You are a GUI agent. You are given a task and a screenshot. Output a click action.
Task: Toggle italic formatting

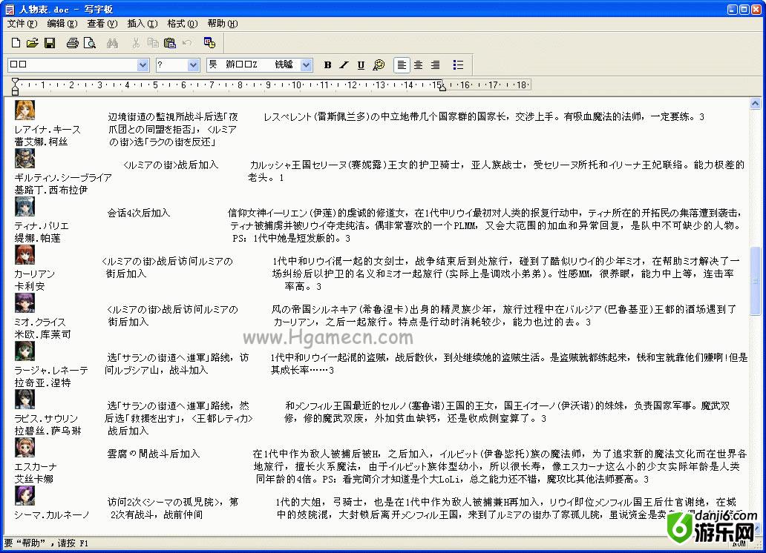pos(344,65)
